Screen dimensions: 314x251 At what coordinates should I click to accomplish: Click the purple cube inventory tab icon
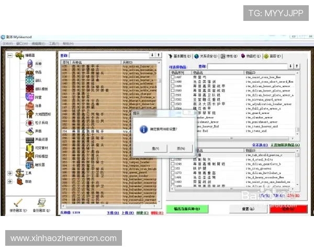click(243, 56)
